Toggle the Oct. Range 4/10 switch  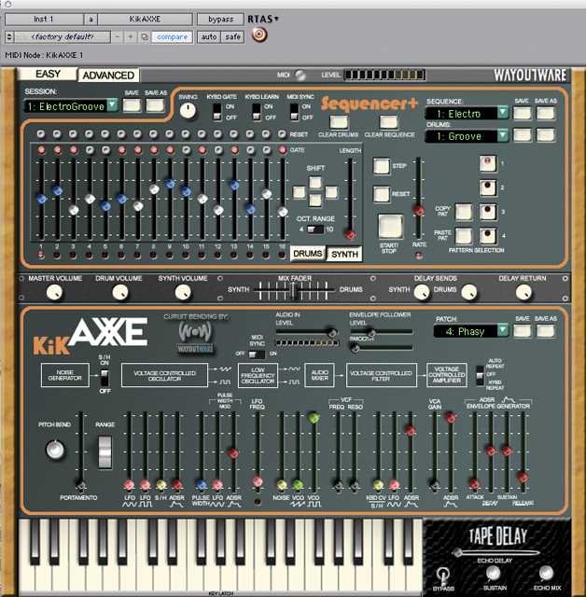click(314, 229)
